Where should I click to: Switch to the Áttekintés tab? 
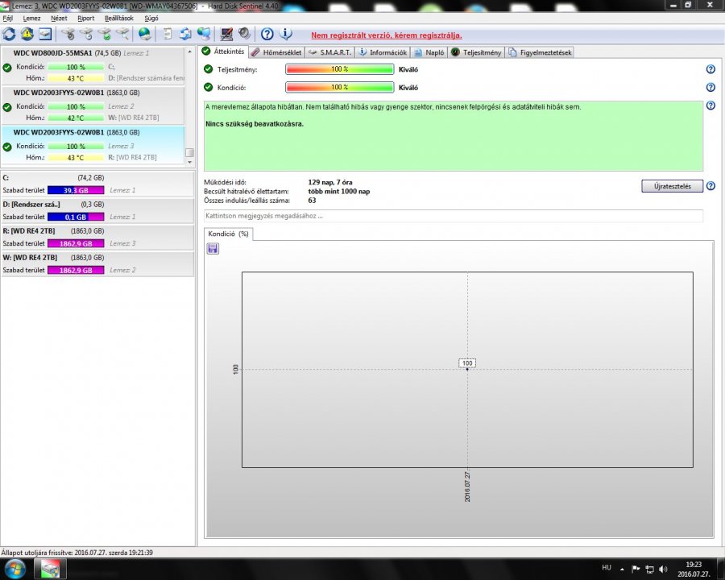[x=223, y=52]
